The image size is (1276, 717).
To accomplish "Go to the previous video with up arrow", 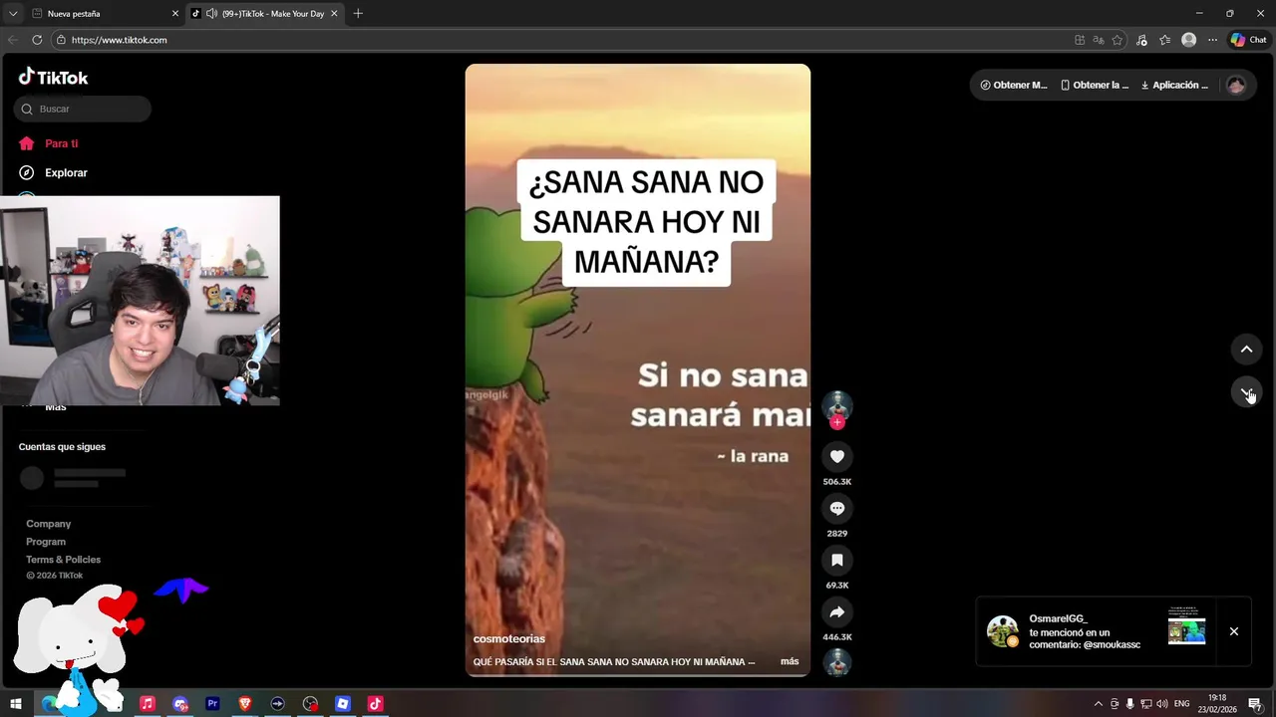I will 1246,350.
